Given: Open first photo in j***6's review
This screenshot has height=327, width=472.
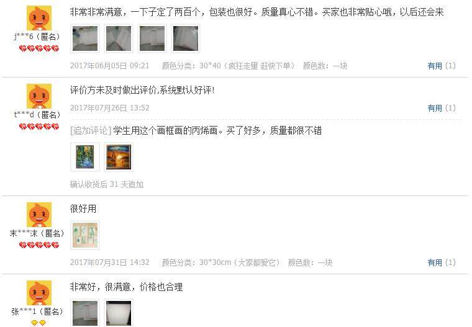Looking at the screenshot, I should point(85,38).
